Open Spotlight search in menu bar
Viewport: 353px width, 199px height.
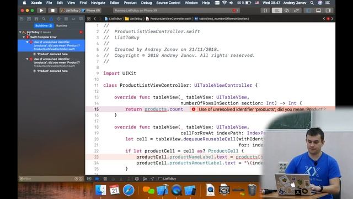tap(312, 3)
